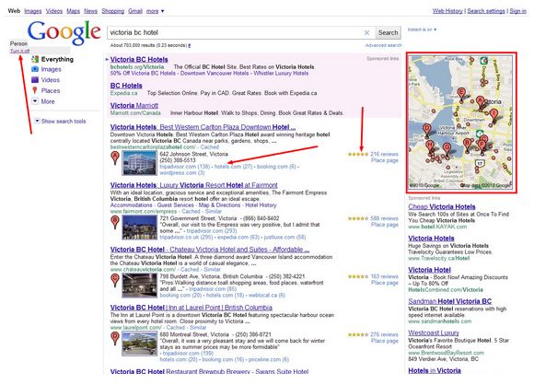Open the 'Victoria Hotel' HotelsCombined ad
Viewport: 534px width, 385px height.
pyautogui.click(x=429, y=270)
